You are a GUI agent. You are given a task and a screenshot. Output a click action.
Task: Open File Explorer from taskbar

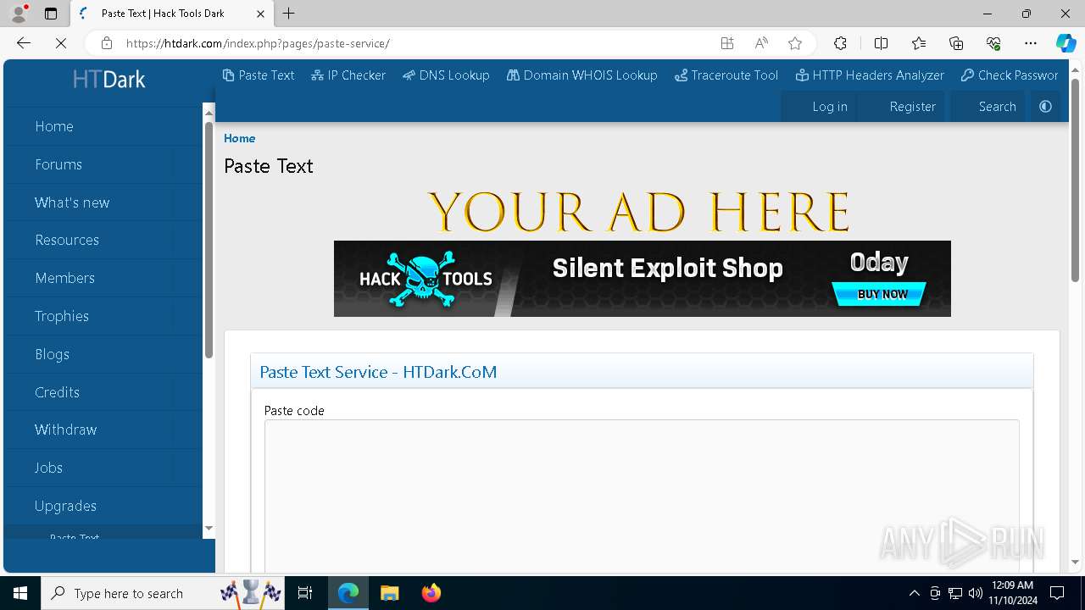(x=389, y=593)
